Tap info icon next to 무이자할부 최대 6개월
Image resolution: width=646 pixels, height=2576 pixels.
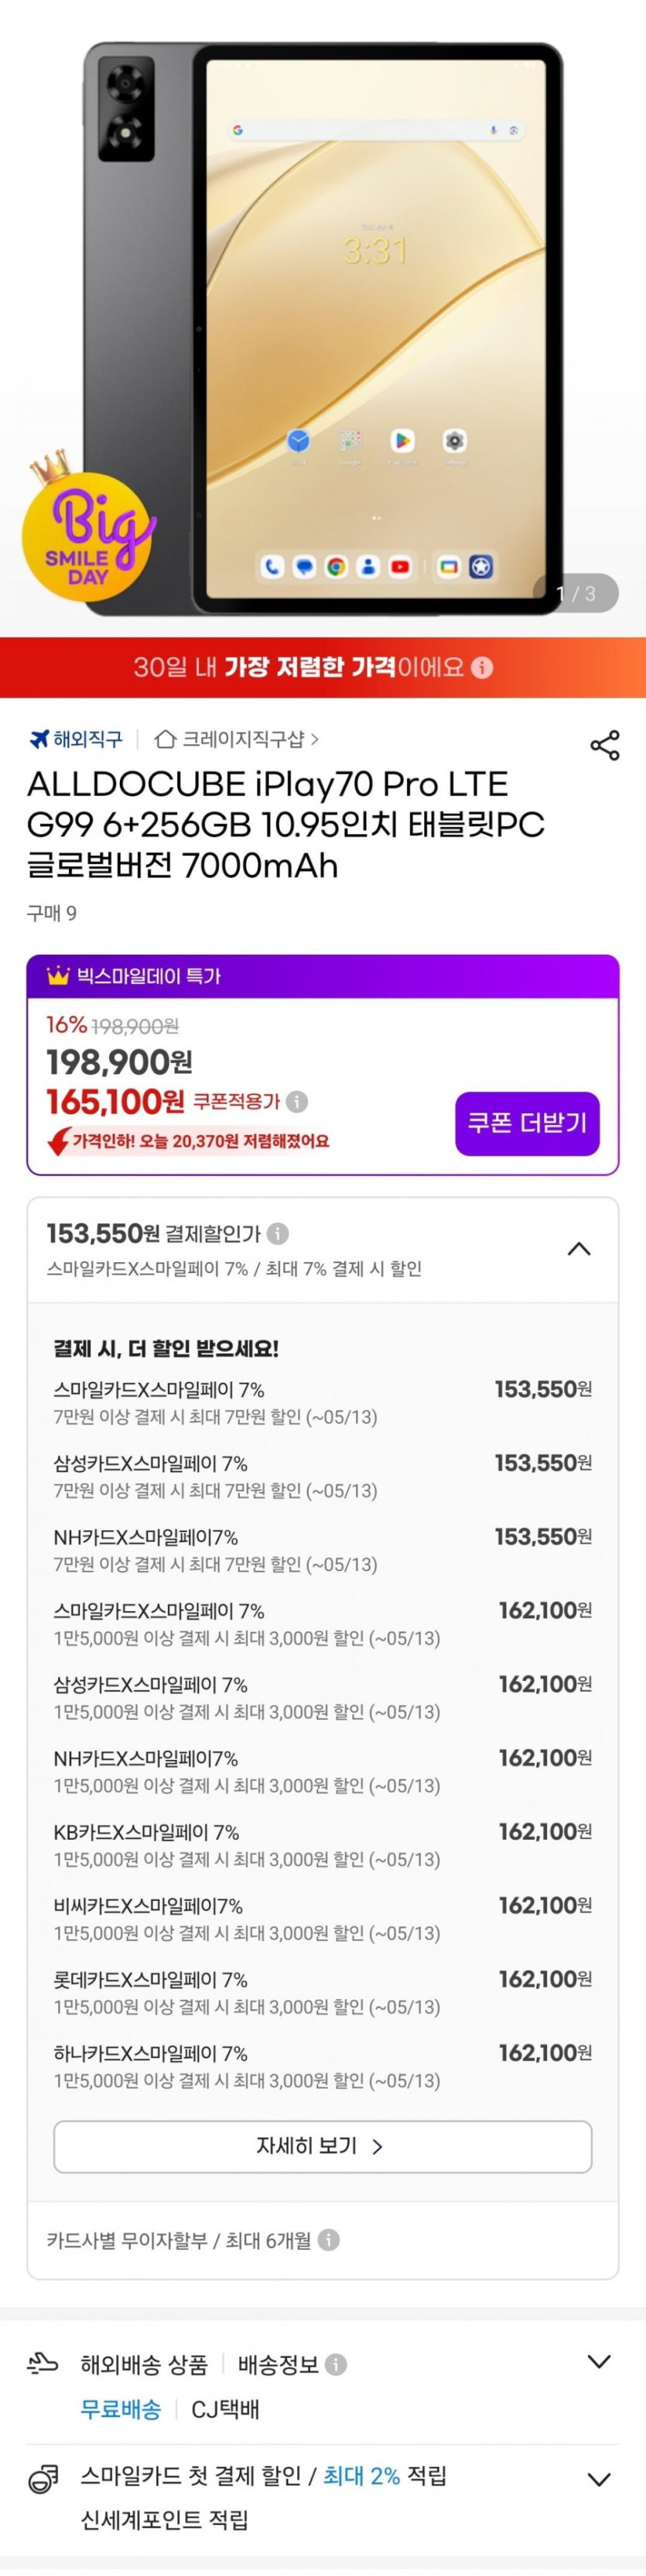[x=329, y=2240]
